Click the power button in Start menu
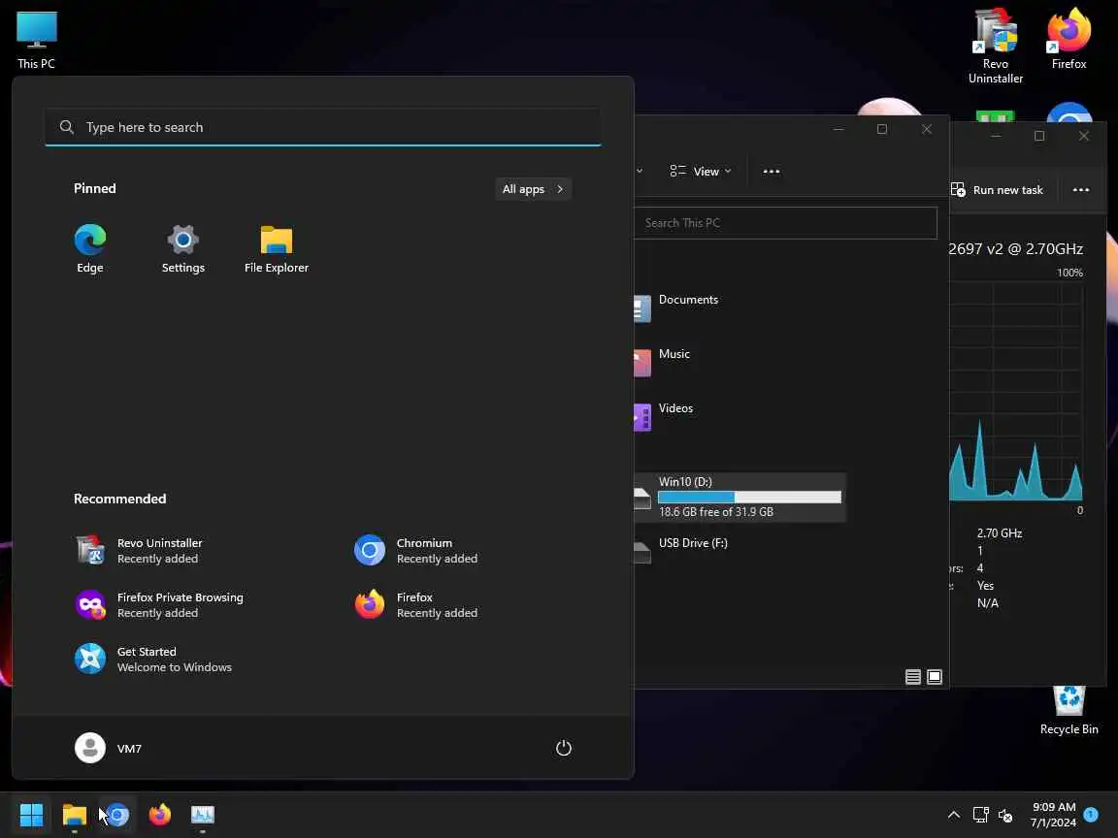Screen dimensions: 1118x838 [563, 748]
